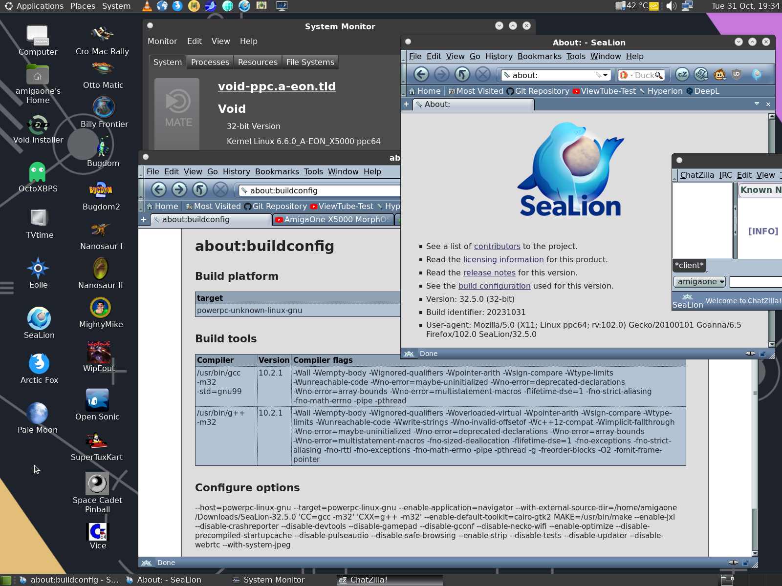Click the build configuration link
The image size is (782, 586).
(494, 286)
